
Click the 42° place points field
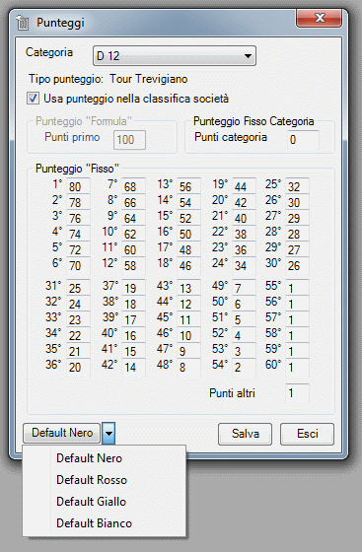133,367
